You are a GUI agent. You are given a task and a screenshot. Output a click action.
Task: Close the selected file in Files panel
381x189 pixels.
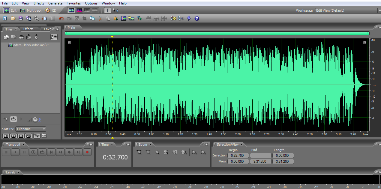13,37
